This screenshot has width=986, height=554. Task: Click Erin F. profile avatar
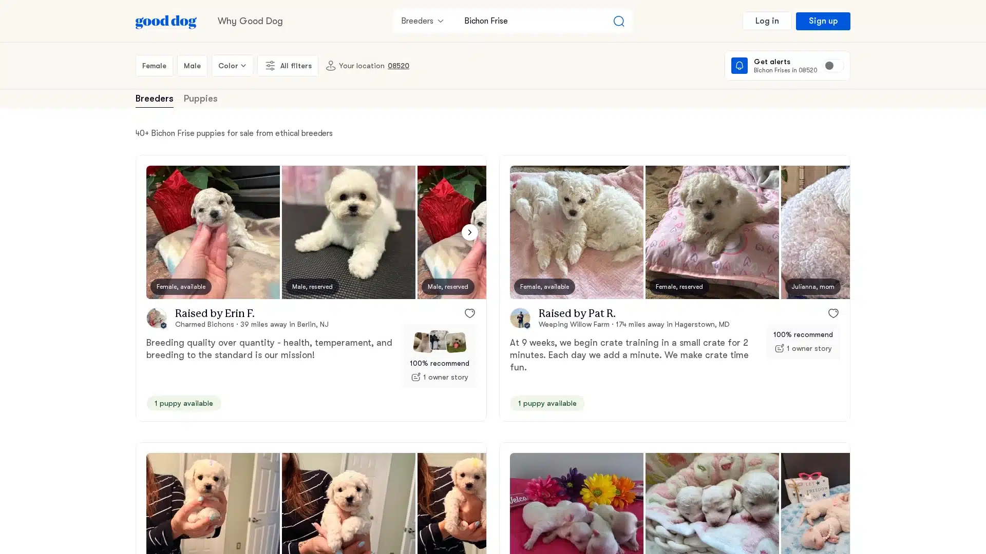tap(157, 318)
